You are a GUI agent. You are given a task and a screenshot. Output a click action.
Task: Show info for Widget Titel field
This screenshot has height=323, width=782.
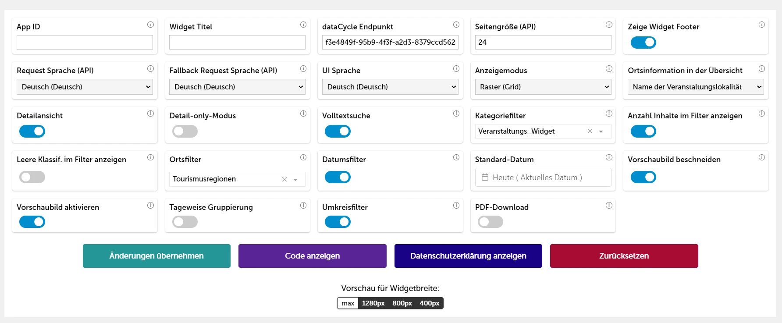tap(303, 25)
